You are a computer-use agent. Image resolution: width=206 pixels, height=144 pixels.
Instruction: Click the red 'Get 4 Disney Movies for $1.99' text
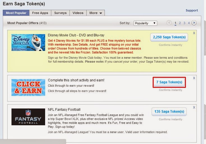tap(94, 46)
